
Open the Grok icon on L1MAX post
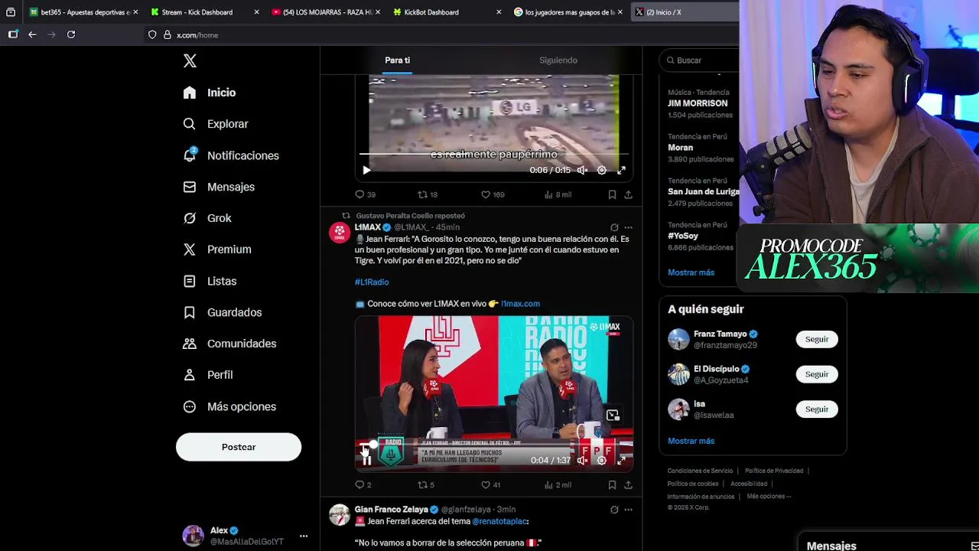pyautogui.click(x=614, y=227)
